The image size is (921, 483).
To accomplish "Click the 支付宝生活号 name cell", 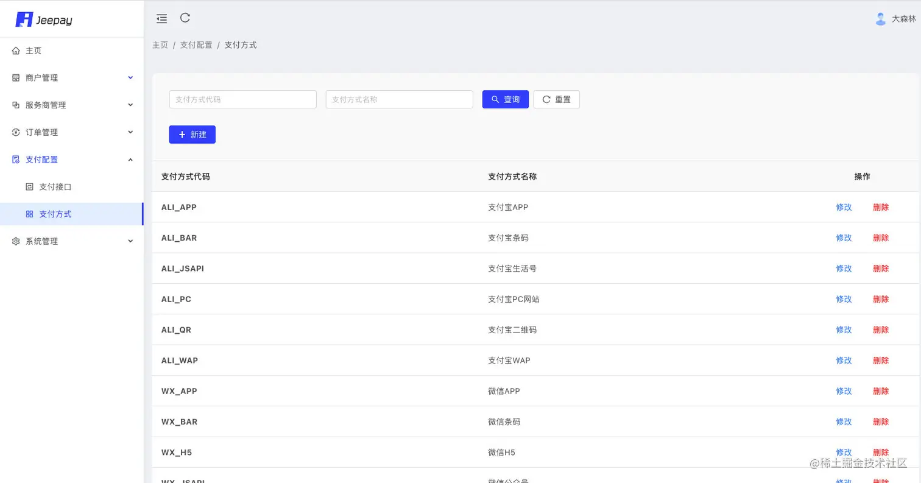I will coord(512,269).
